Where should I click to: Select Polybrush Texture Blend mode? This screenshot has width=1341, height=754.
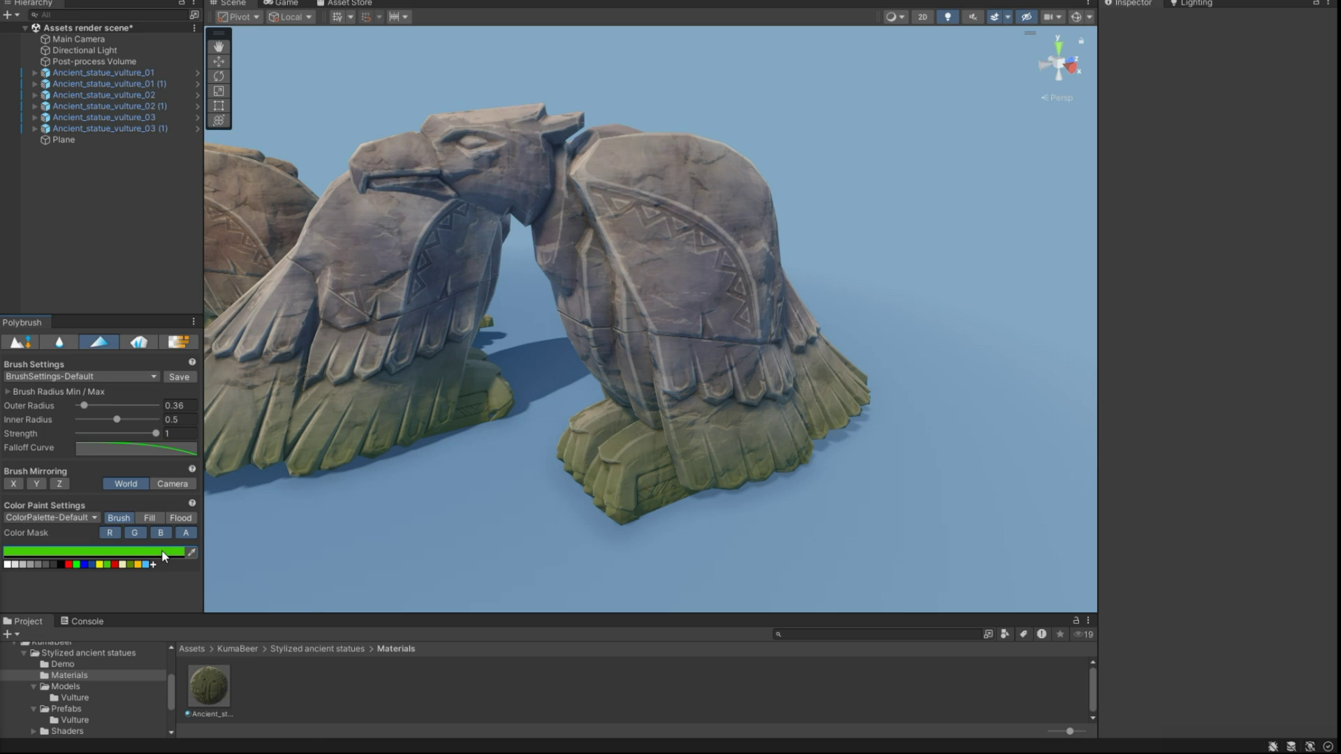(x=178, y=341)
